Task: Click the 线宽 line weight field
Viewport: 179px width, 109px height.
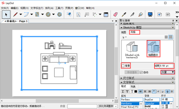Action: (166, 66)
